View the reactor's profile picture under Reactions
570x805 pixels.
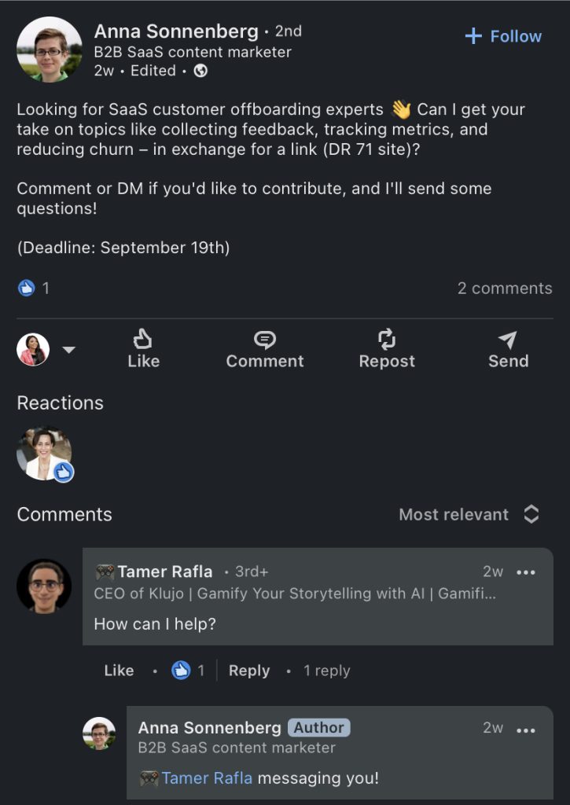[45, 453]
